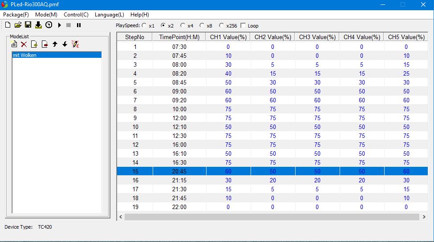Select time 12:30 in step 11
Screen dimensions: 434x242
click(179, 136)
